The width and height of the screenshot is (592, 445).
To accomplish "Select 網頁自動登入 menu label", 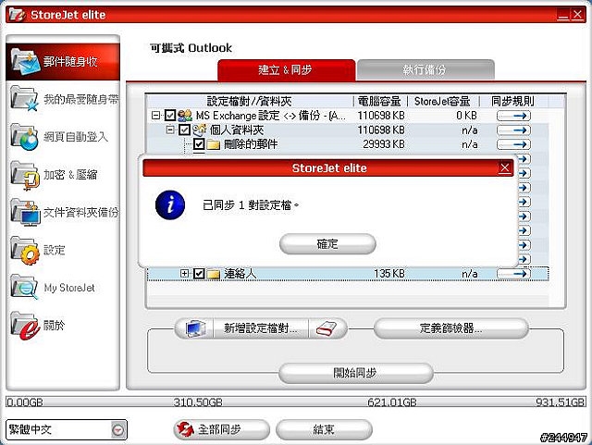I will pos(76,136).
